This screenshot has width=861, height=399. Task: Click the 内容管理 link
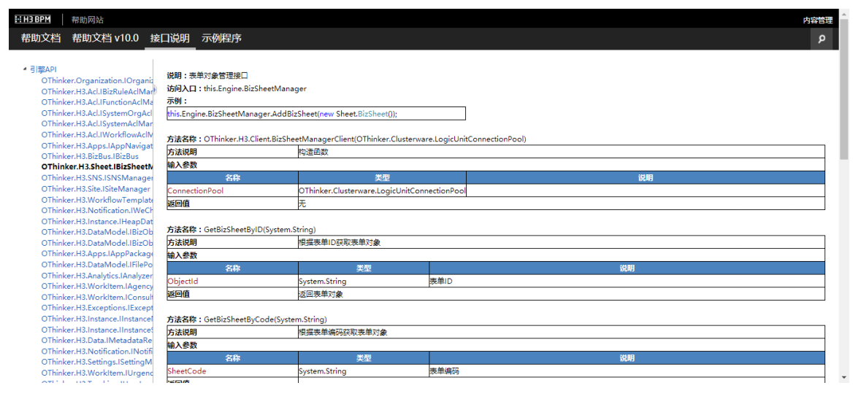(x=818, y=20)
